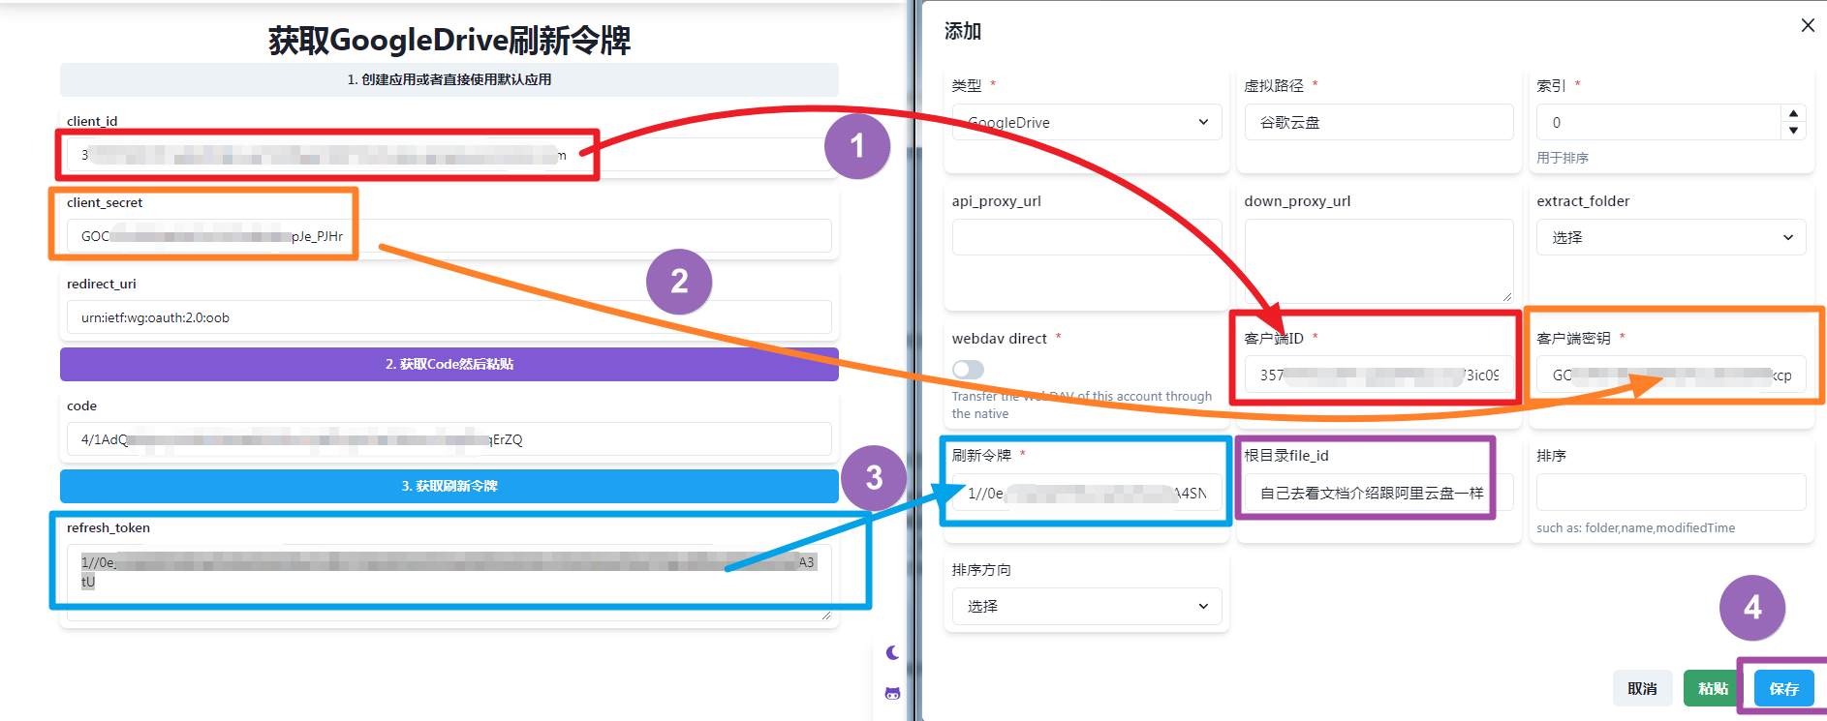Click the green Paste button
Viewport: 1827px width, 721px height.
(1712, 688)
